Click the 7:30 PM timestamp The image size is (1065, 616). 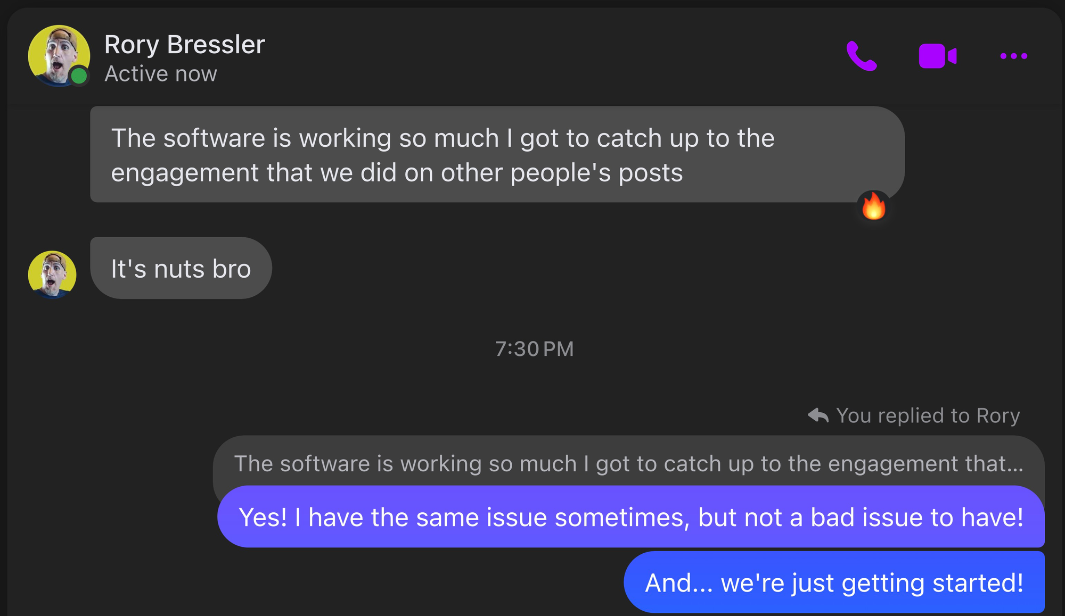click(x=534, y=349)
